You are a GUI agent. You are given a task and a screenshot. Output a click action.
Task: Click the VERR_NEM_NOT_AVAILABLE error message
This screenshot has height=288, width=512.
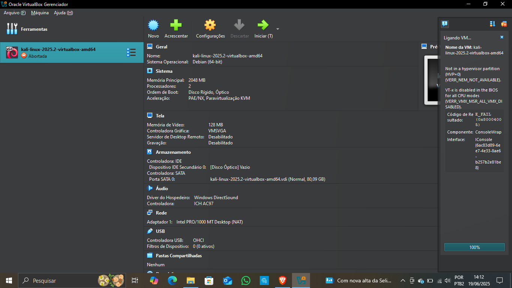click(x=473, y=74)
